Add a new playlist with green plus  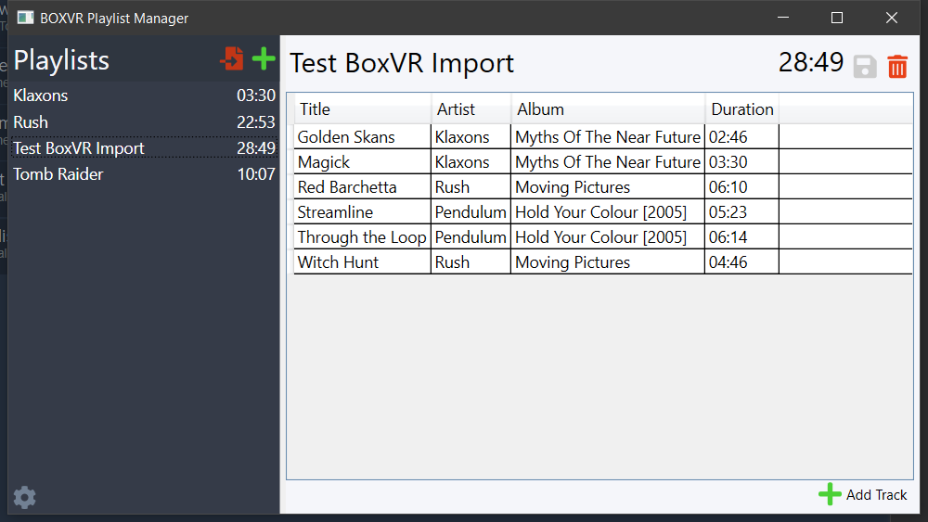coord(264,58)
